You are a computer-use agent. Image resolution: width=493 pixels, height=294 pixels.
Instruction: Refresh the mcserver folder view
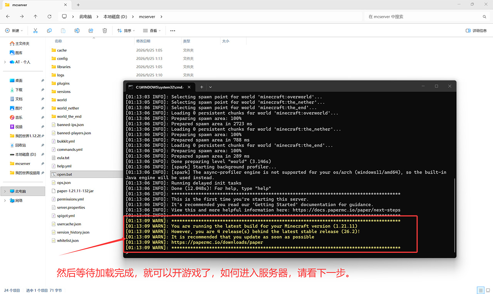pyautogui.click(x=49, y=17)
